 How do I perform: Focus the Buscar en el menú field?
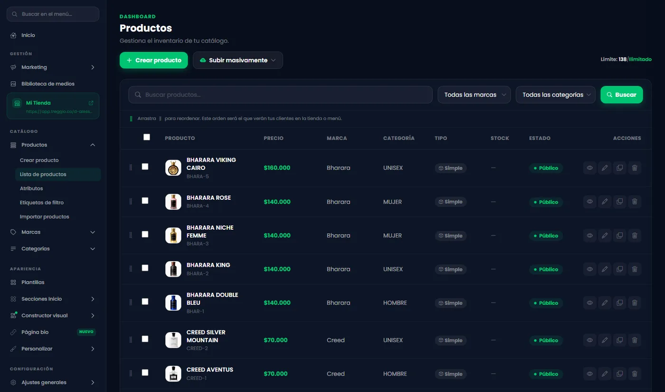[53, 14]
